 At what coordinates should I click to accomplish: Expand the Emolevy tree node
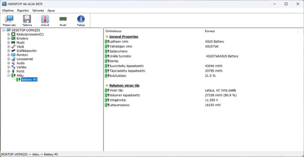(8, 38)
